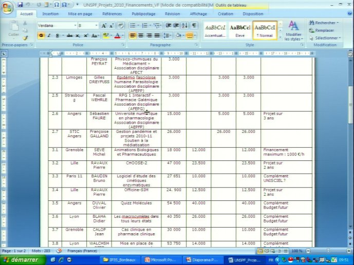Viewport: 354px width, 265px height.
Task: Open the Verdana font name dropdown
Action: coord(75,26)
